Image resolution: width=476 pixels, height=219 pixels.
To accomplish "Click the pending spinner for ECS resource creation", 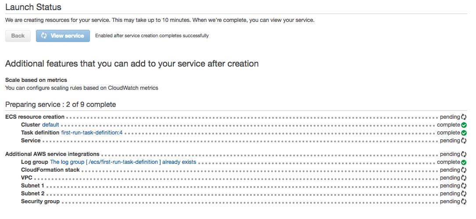I will click(x=464, y=117).
